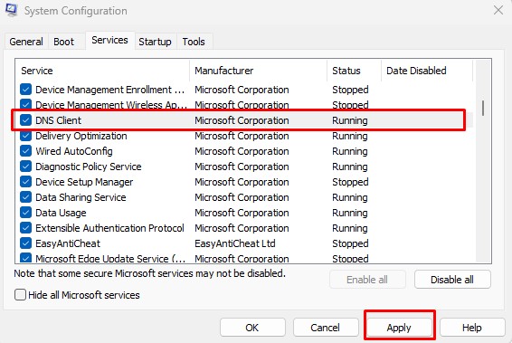Uncheck the Data Usage service
Image resolution: width=512 pixels, height=343 pixels.
[25, 213]
